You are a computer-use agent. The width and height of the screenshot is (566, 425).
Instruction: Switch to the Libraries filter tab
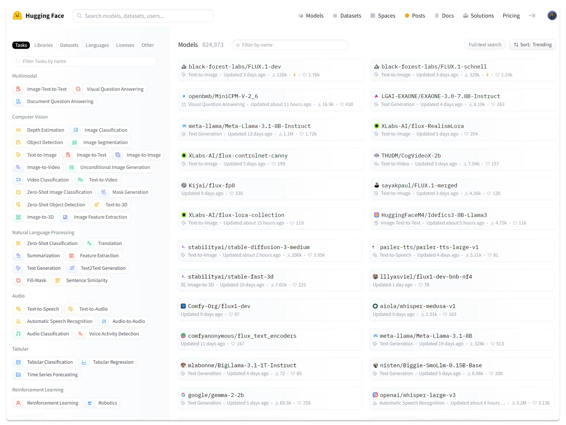coord(44,45)
